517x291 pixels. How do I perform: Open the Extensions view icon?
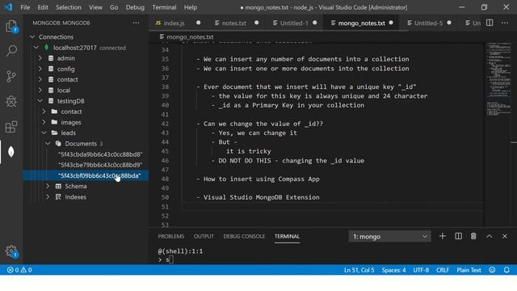(x=11, y=127)
